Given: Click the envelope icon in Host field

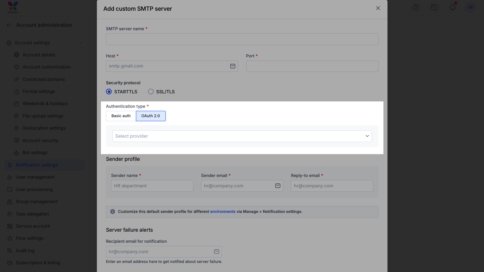Looking at the screenshot, I should click(x=233, y=66).
